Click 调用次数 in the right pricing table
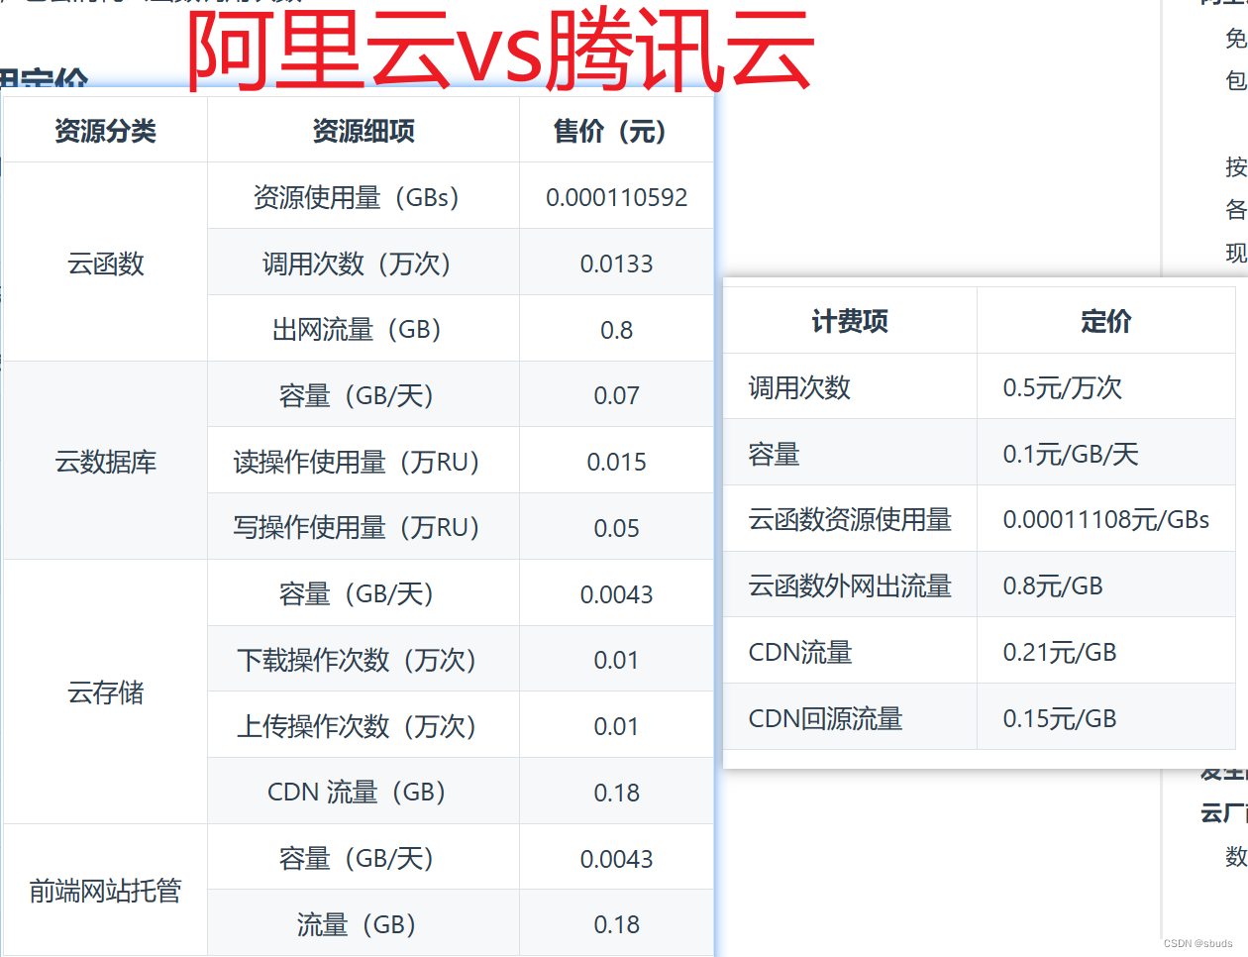Screen dimensions: 1248x957 click(799, 387)
